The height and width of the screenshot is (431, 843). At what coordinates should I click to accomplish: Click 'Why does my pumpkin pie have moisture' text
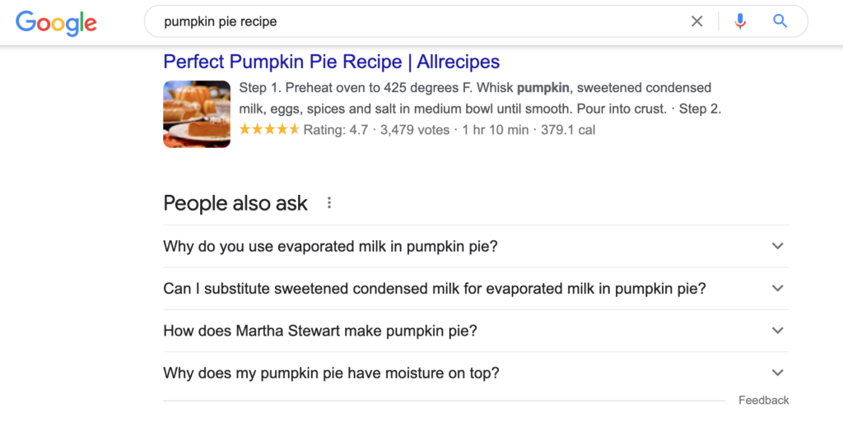coord(331,373)
